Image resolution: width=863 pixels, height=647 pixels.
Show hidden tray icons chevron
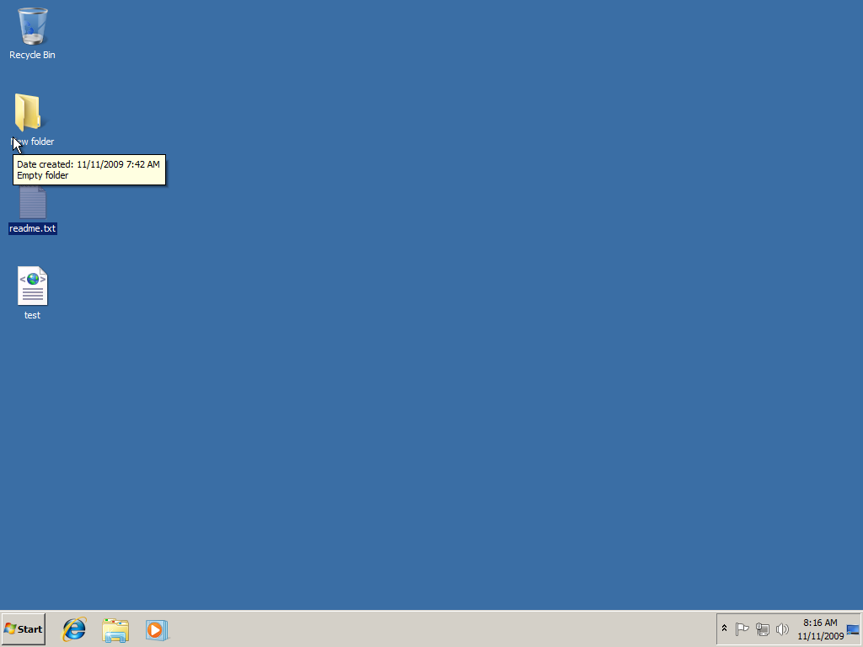[x=724, y=628]
